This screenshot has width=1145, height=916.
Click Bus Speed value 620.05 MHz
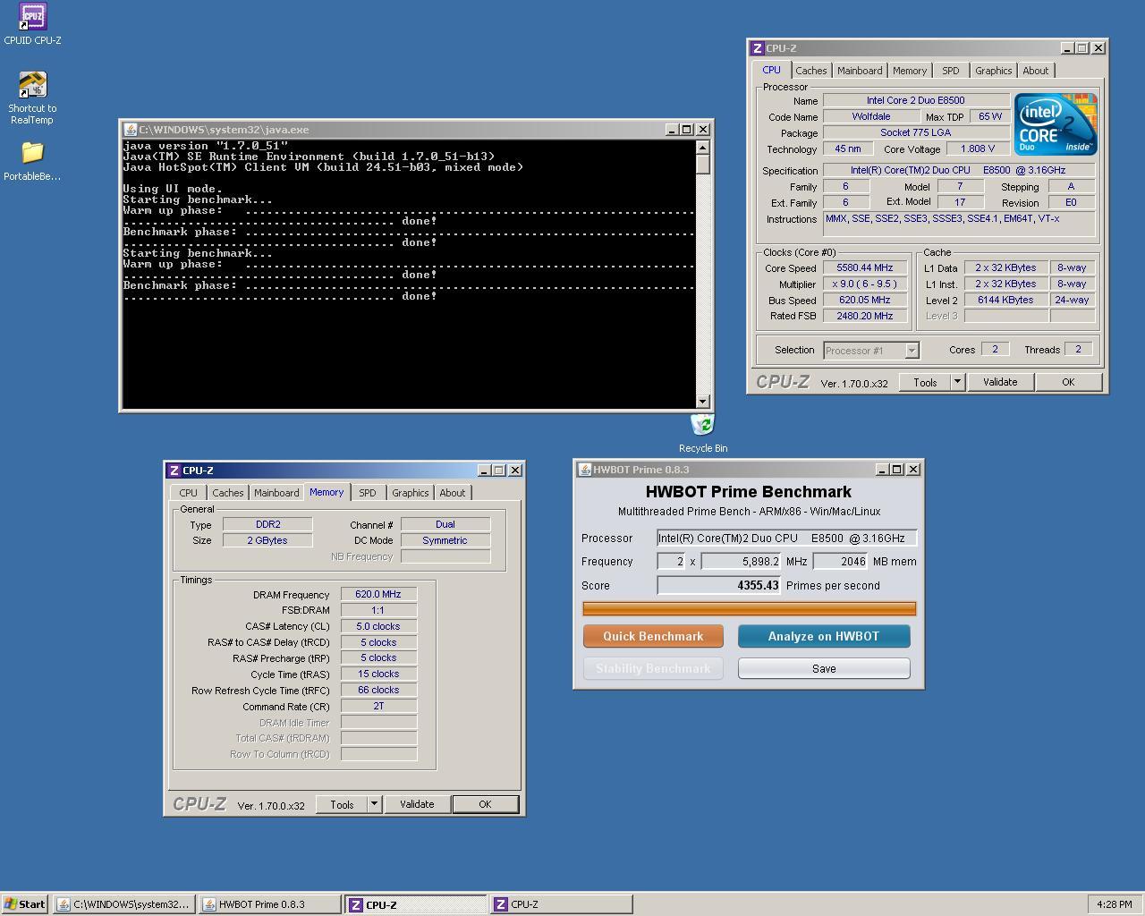point(864,300)
